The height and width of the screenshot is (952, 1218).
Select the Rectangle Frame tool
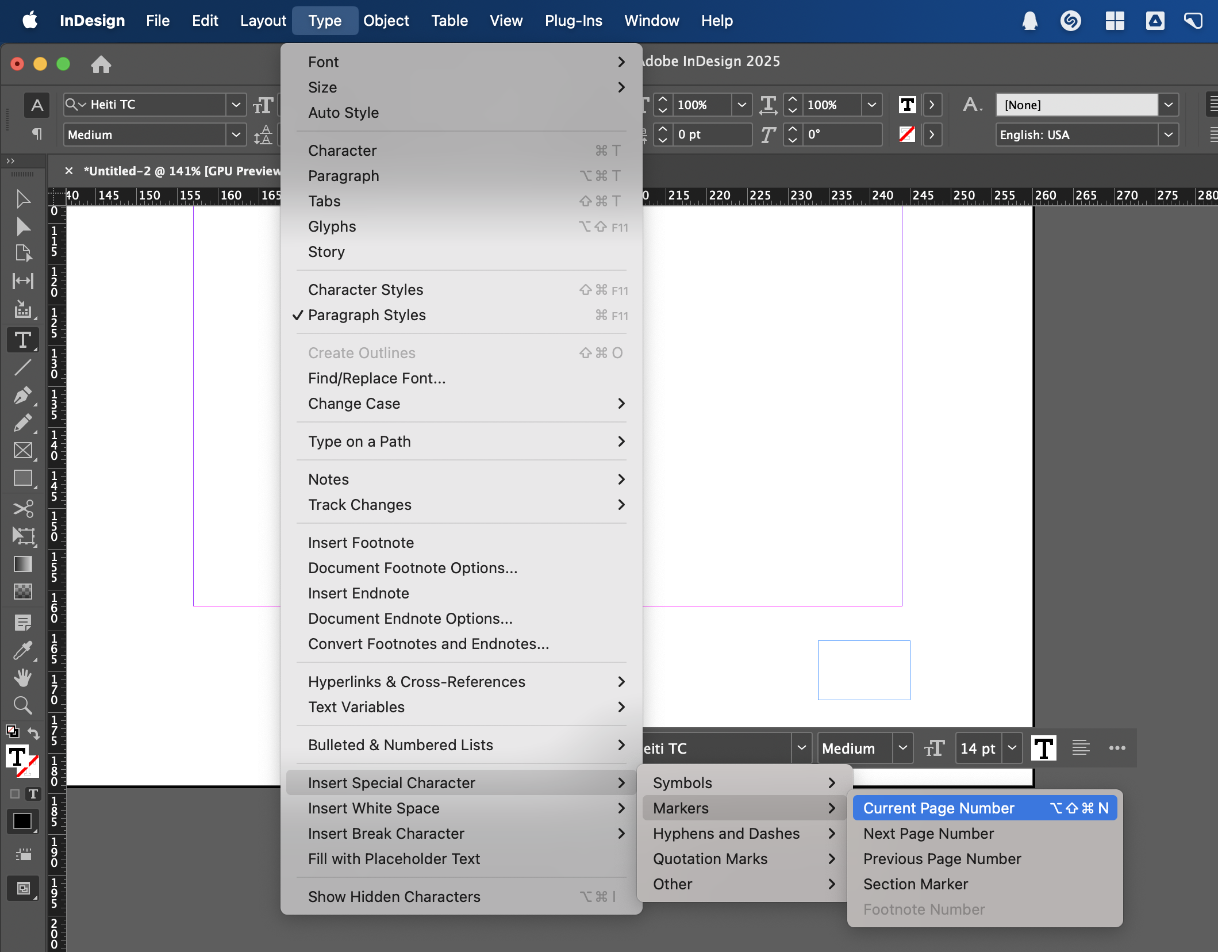pos(23,451)
